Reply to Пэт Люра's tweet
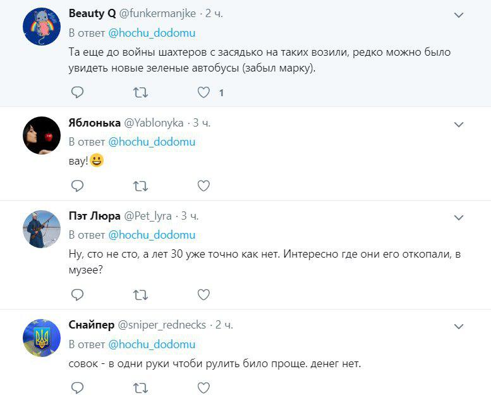Viewport: 491px width, 395px height. coord(77,294)
